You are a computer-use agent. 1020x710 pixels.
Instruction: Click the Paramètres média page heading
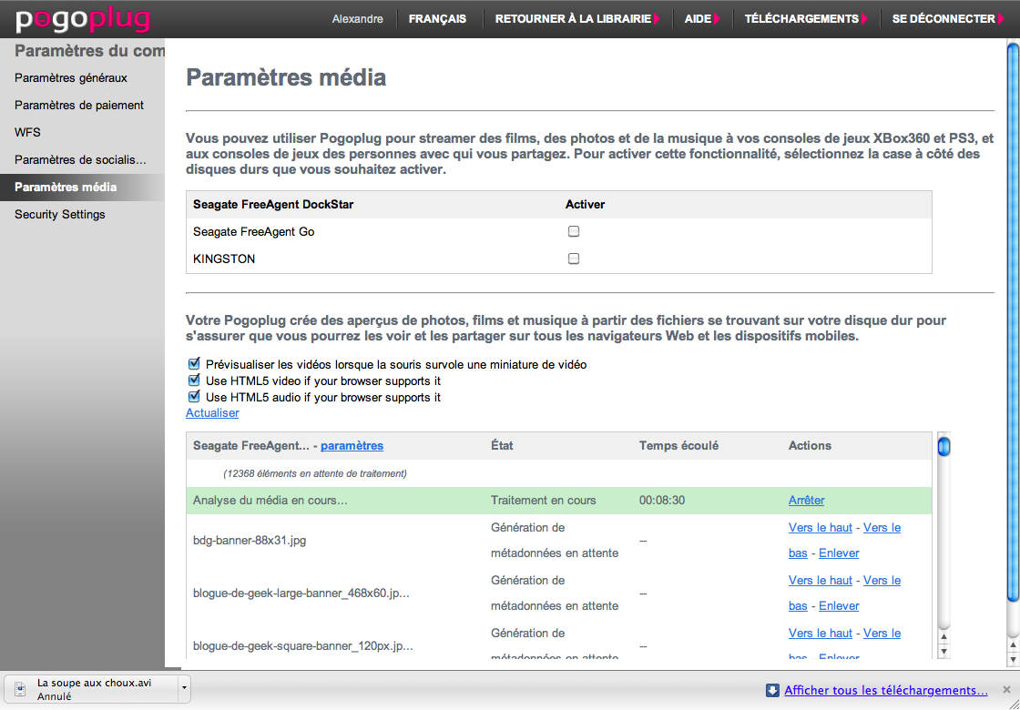(x=286, y=77)
